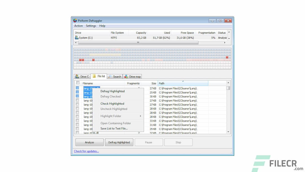Image resolution: width=305 pixels, height=172 pixels.
Task: Open the Settings menu
Action: click(x=91, y=26)
